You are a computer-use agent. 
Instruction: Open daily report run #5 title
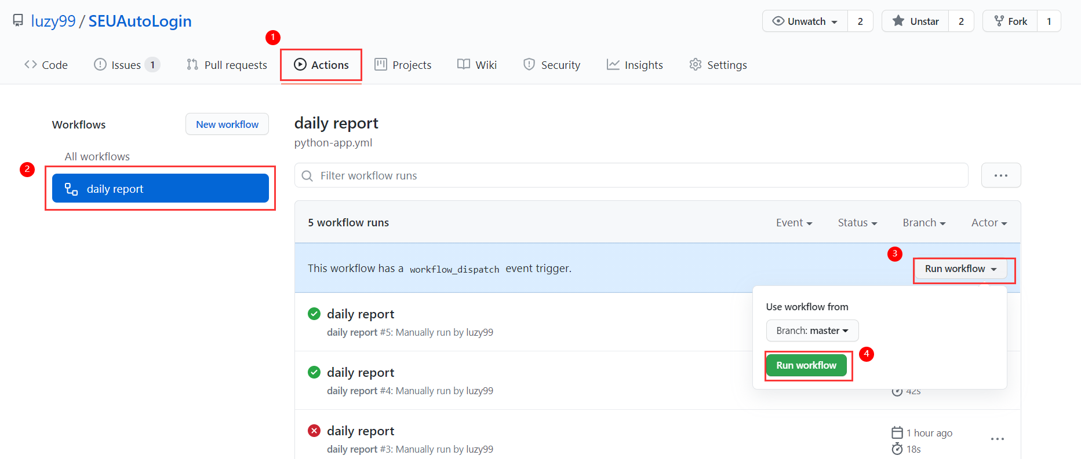pyautogui.click(x=361, y=314)
